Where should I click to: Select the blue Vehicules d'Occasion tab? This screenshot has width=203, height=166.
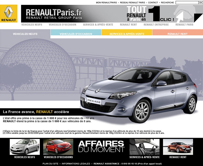point(76,32)
